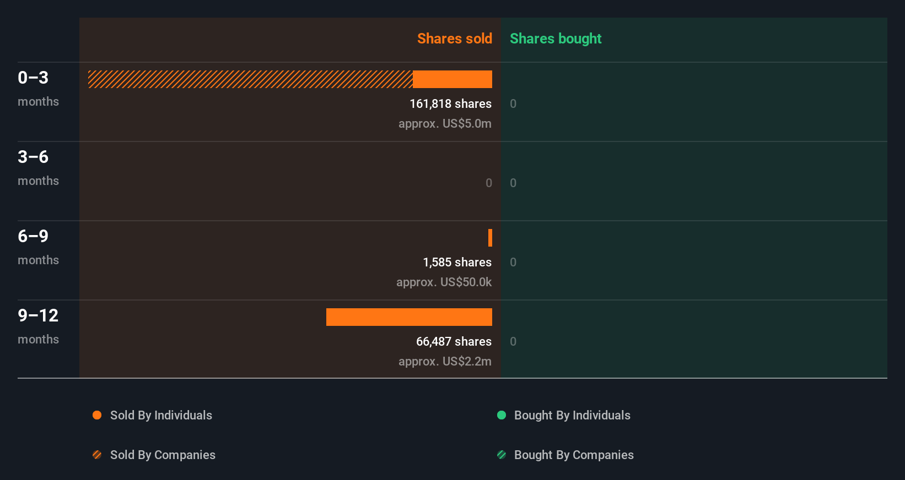
Task: Click the solid individuals bar for 0–3 months
Action: click(x=453, y=79)
